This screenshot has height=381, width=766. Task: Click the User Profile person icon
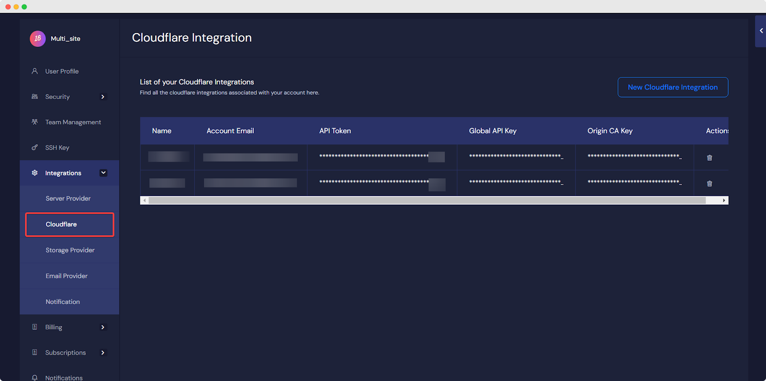click(x=34, y=71)
